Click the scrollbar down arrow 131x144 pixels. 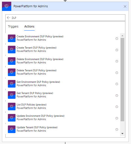coord(122,134)
